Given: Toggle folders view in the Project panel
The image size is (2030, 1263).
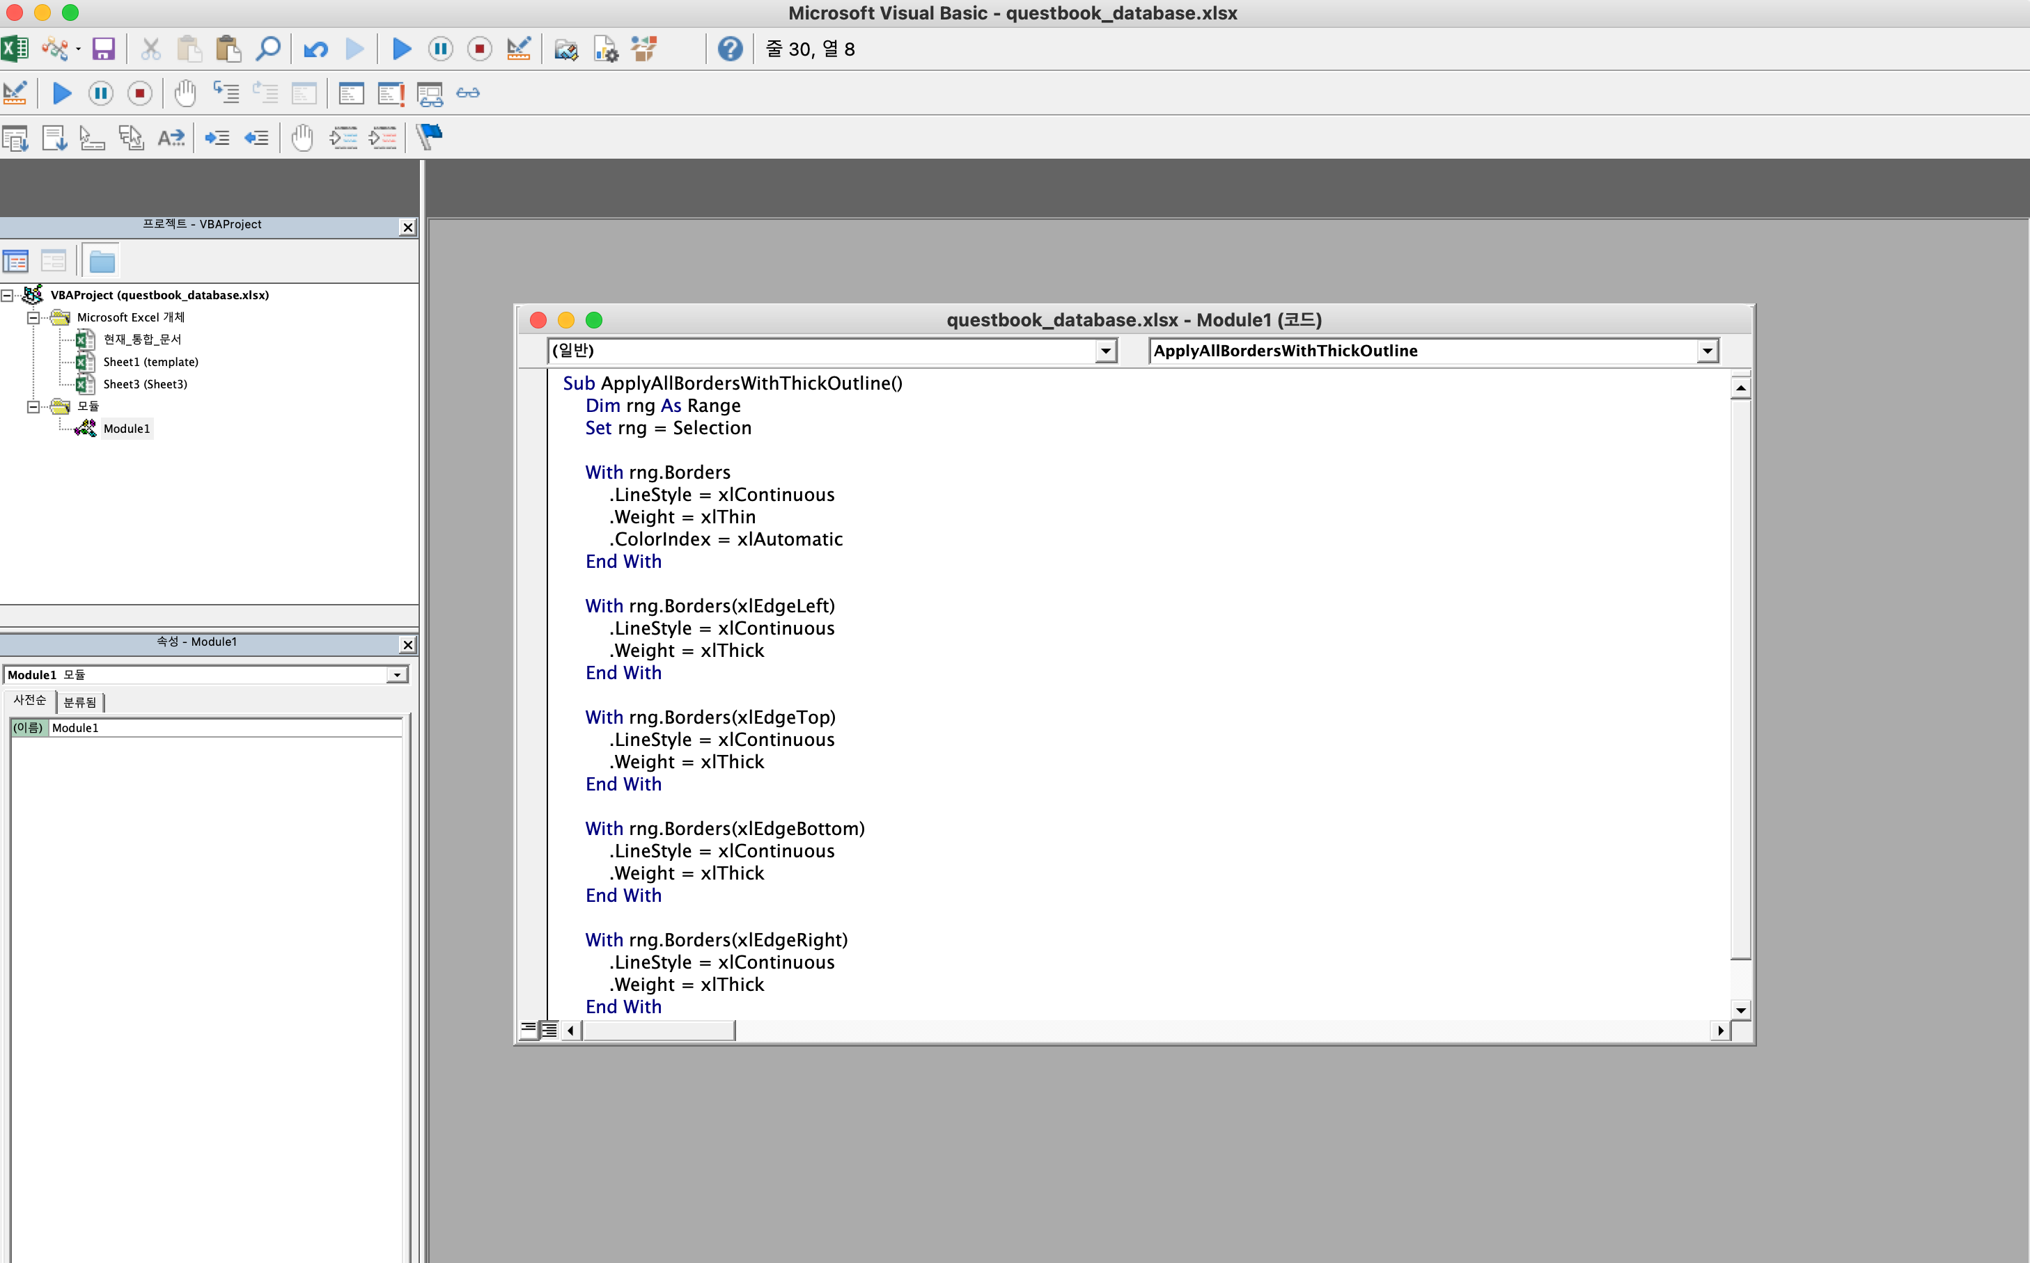Looking at the screenshot, I should (102, 262).
